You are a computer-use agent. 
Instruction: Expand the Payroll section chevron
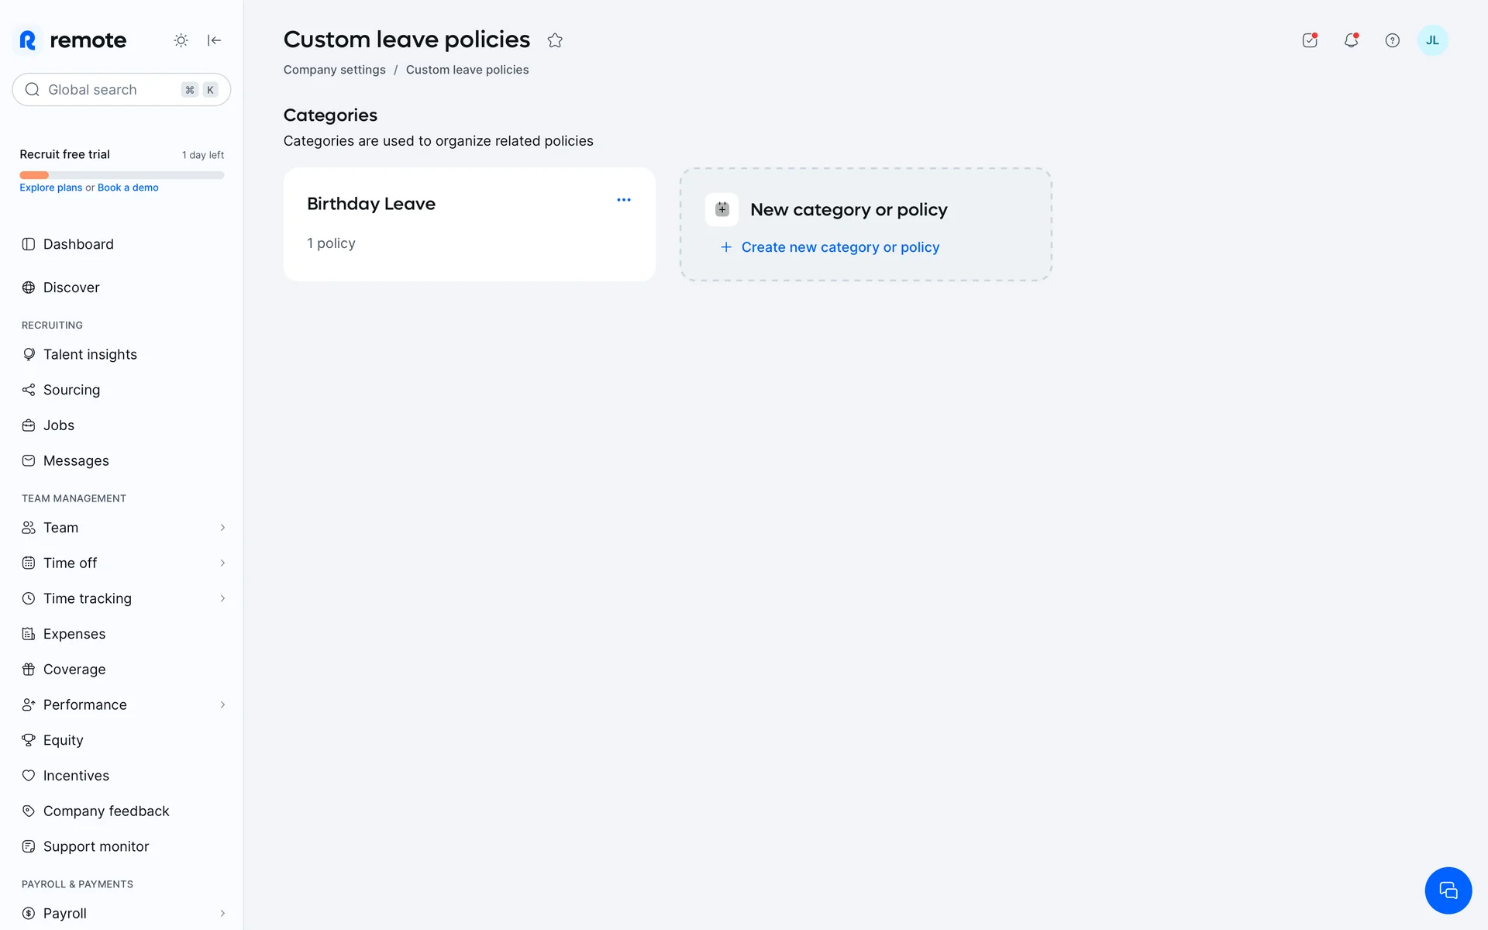tap(222, 914)
